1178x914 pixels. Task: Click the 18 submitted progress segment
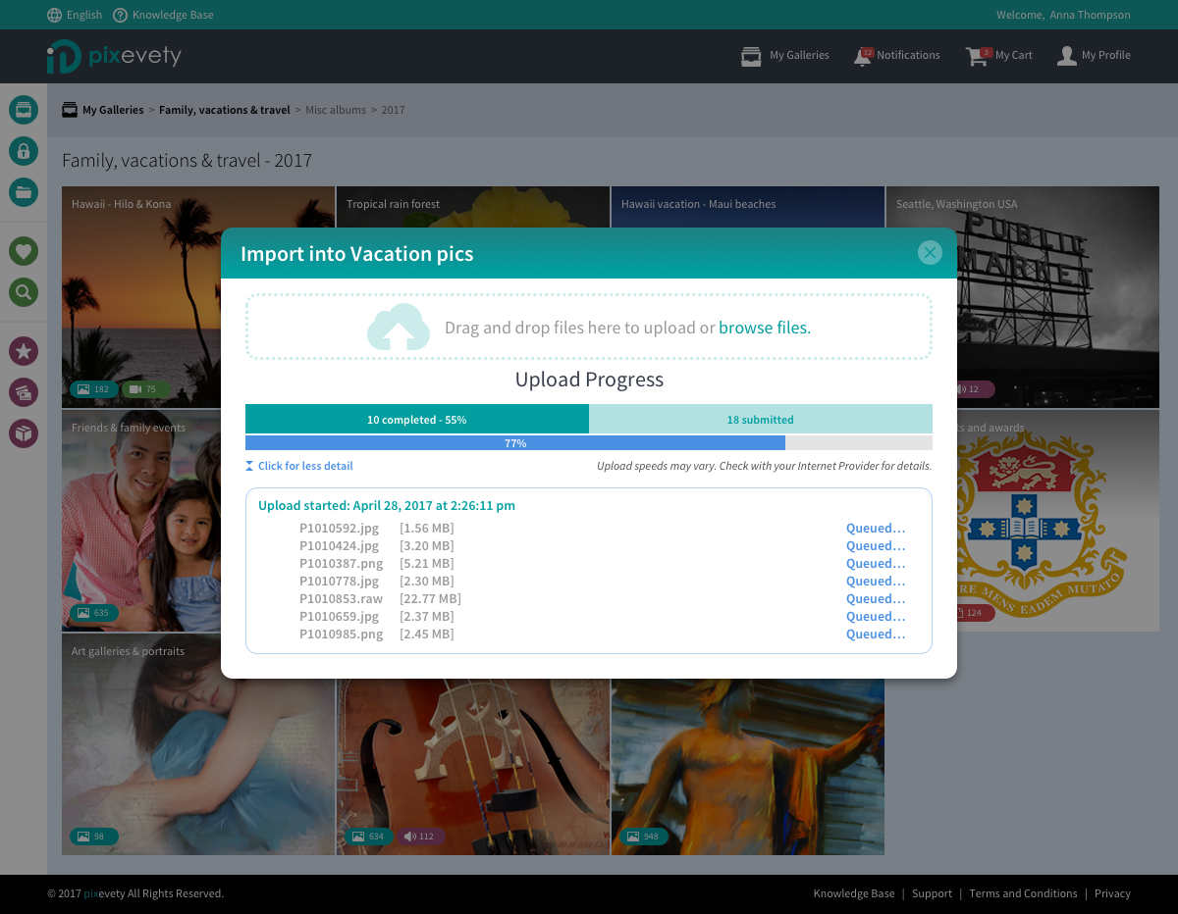click(x=761, y=419)
